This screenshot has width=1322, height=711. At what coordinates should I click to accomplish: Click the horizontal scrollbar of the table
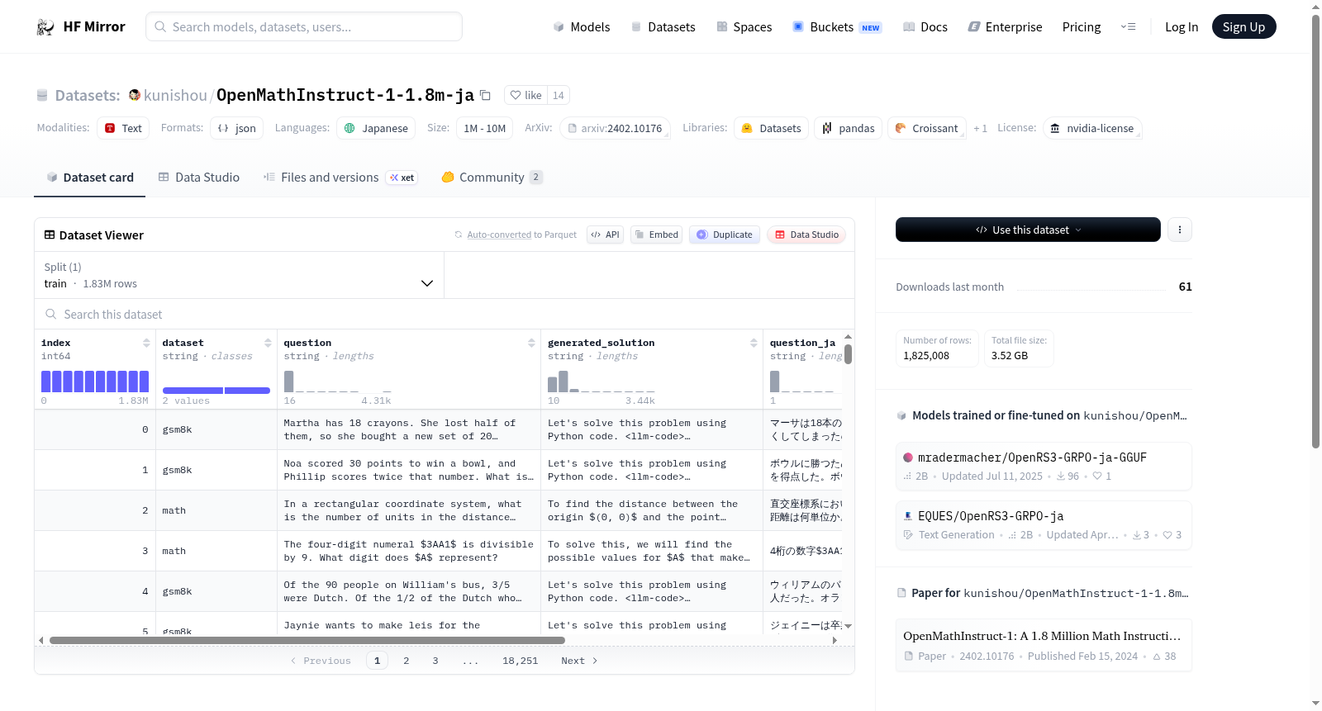[x=307, y=640]
